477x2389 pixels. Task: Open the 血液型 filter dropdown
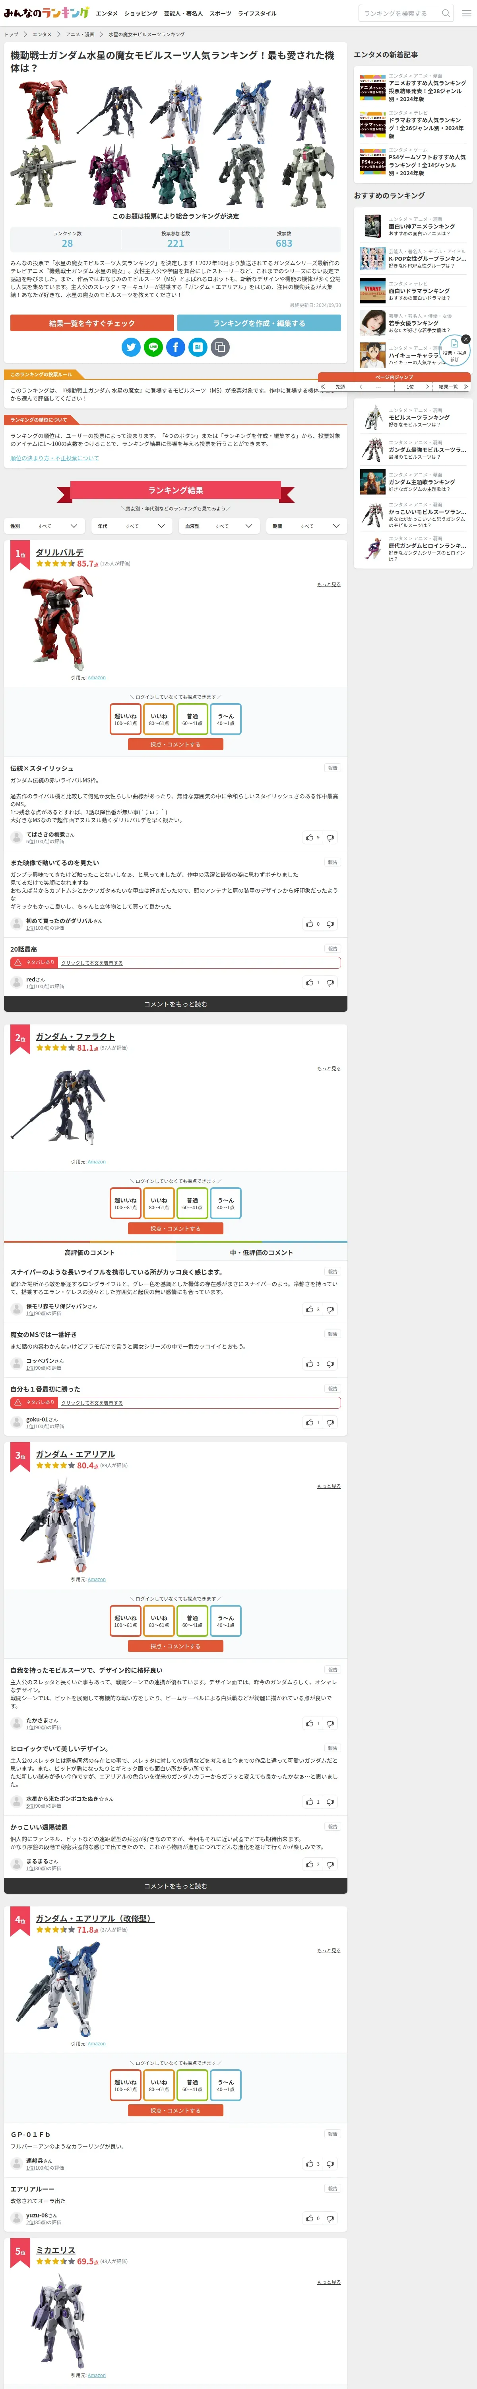point(219,526)
